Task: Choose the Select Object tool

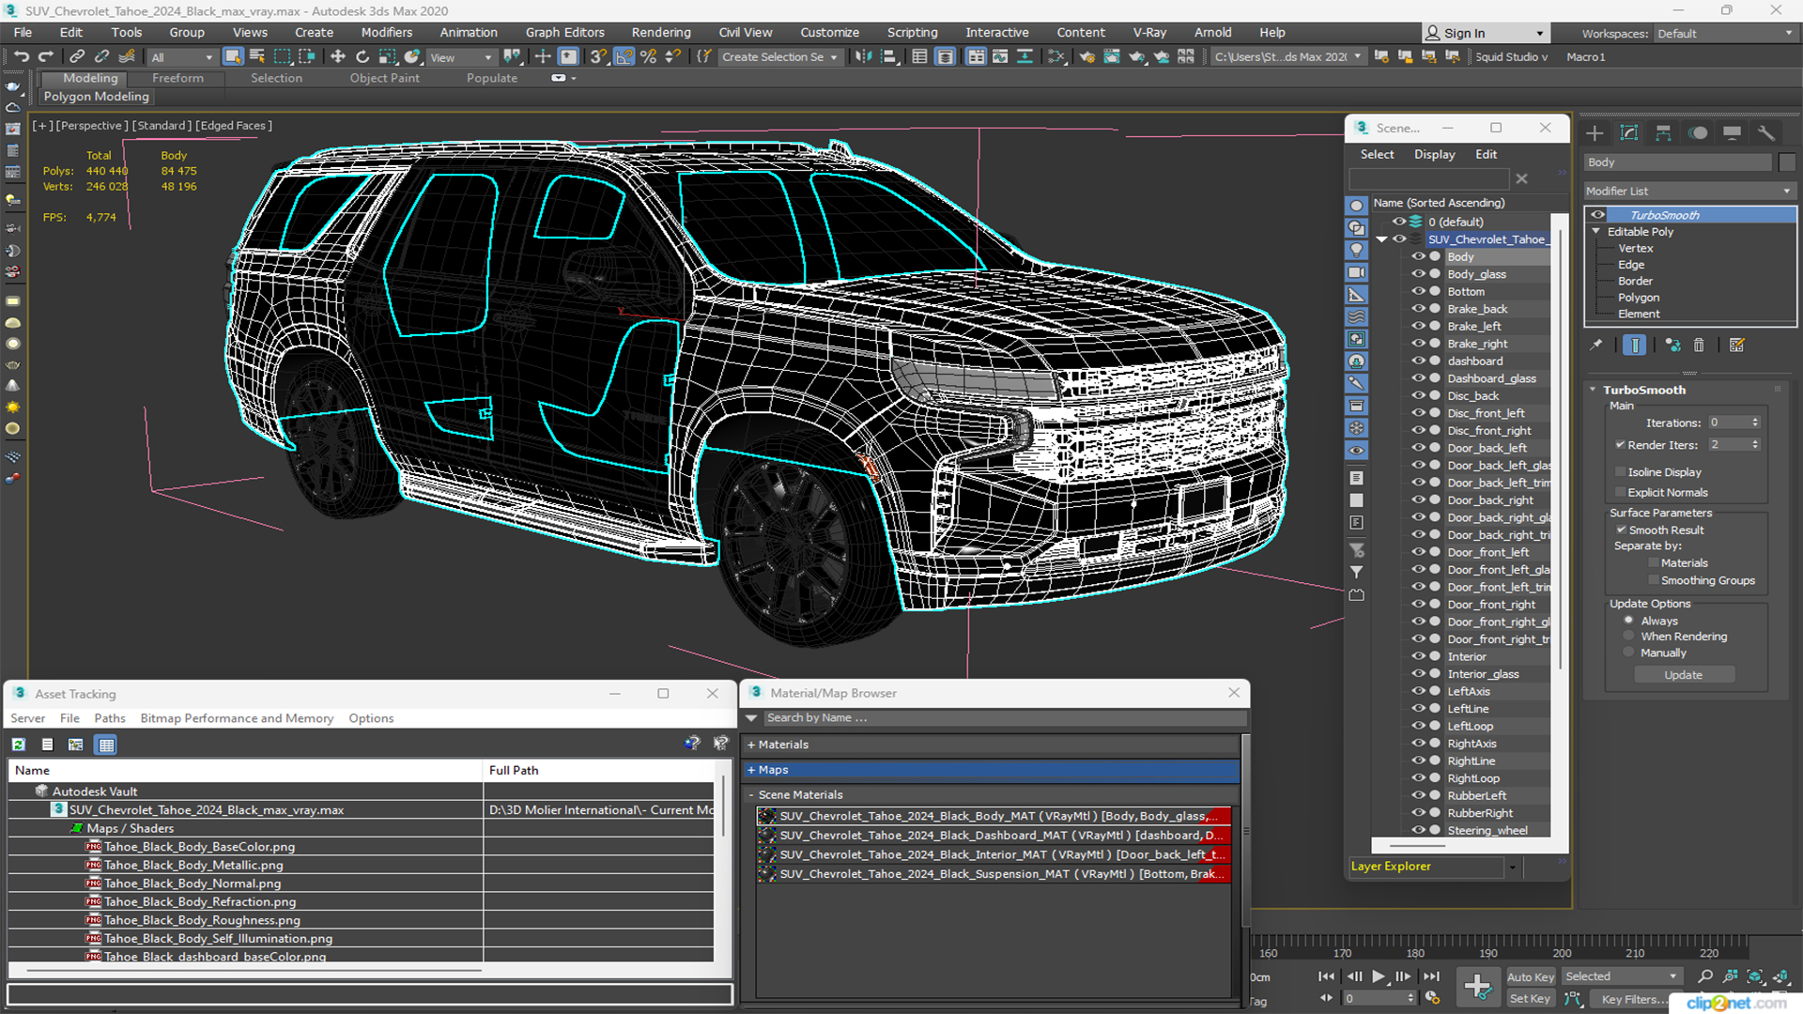Action: tap(233, 57)
